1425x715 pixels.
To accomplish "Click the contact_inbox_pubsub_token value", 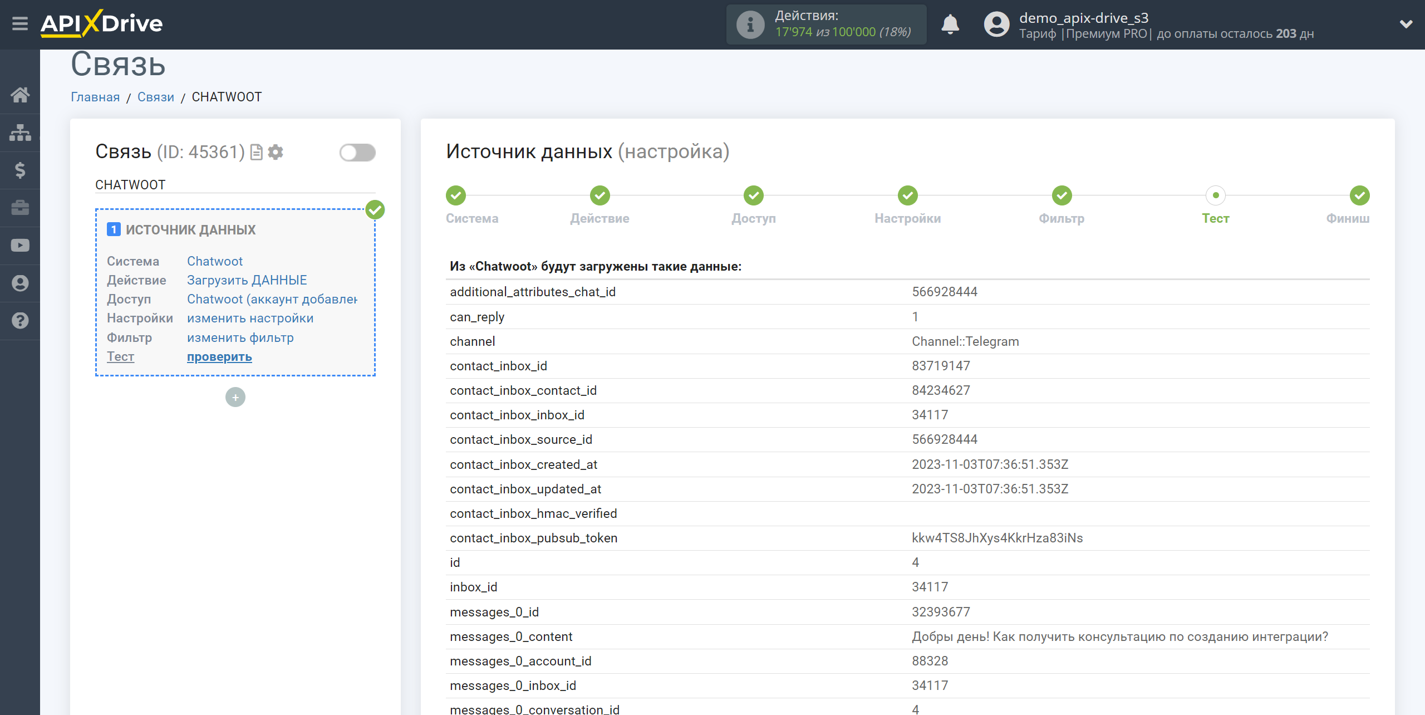I will click(x=997, y=538).
